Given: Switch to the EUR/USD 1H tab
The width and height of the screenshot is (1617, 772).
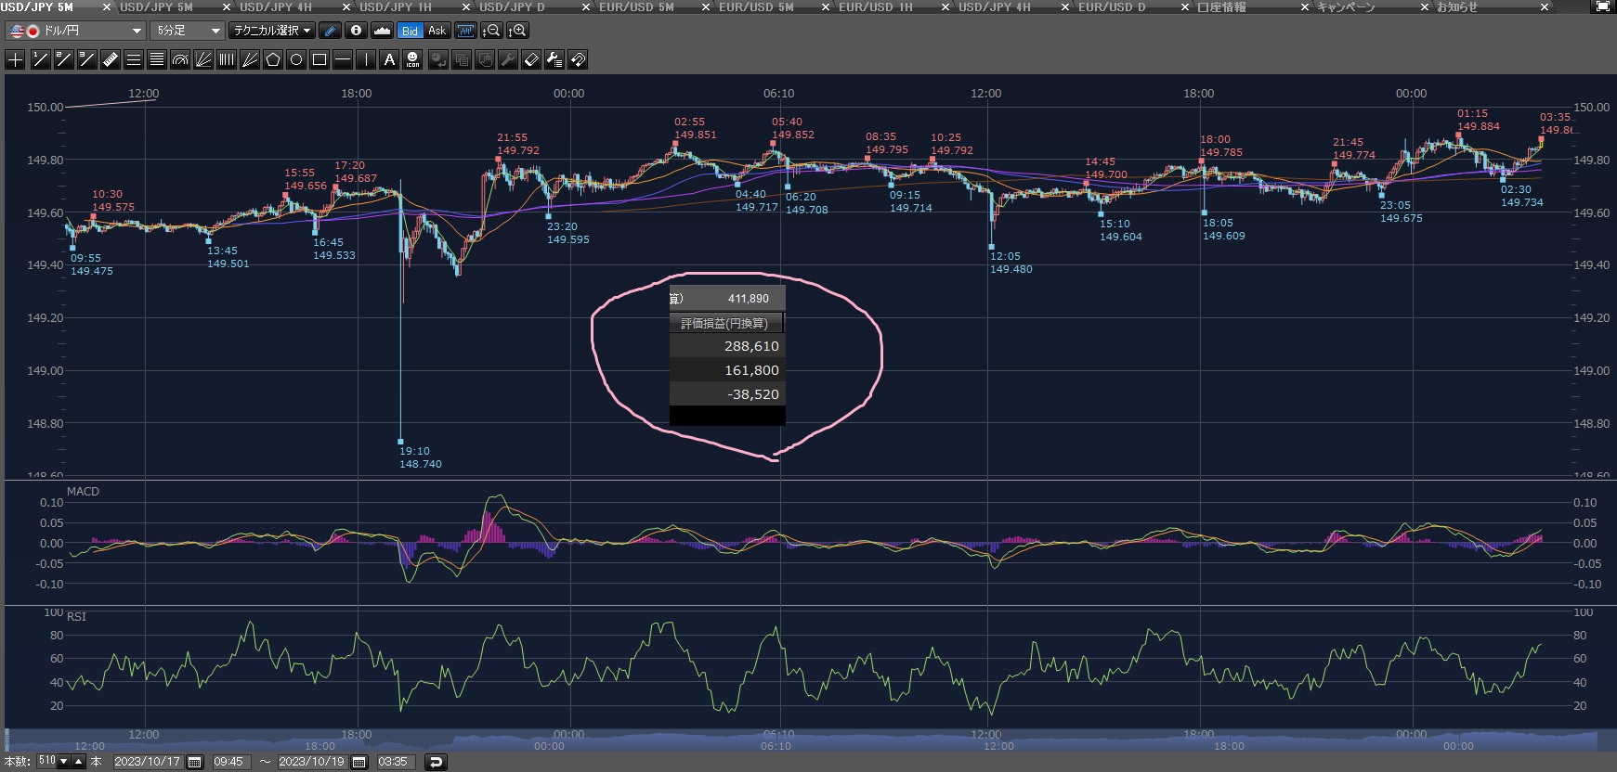Looking at the screenshot, I should point(875,6).
